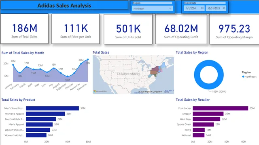Click the Region dropdown chevron arrow
The width and height of the screenshot is (259, 145).
tap(170, 8)
